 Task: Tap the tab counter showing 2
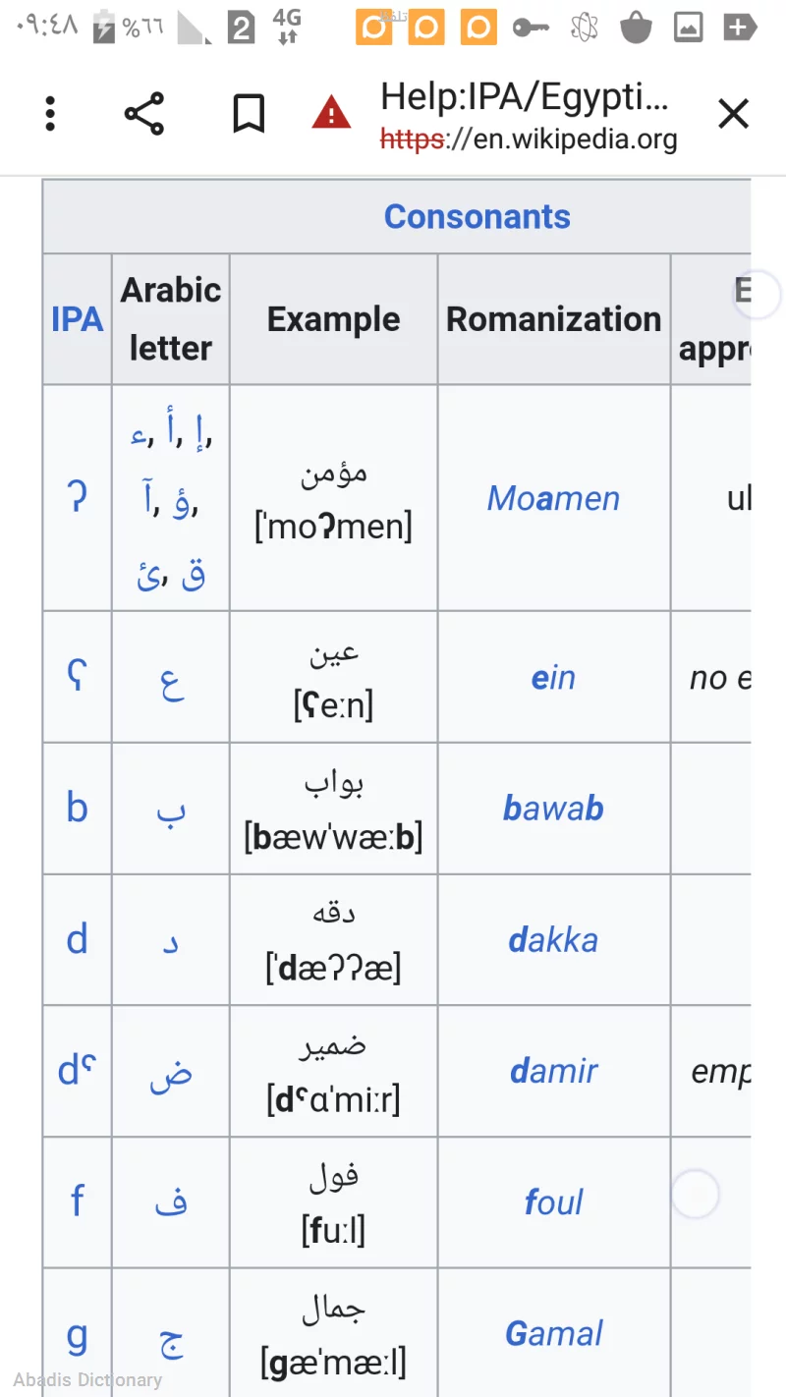point(239,27)
